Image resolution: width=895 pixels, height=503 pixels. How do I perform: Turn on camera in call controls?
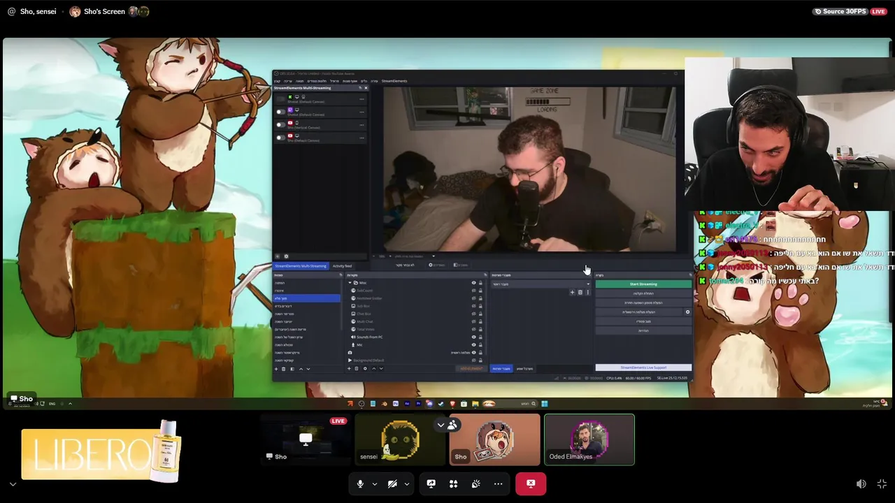392,483
